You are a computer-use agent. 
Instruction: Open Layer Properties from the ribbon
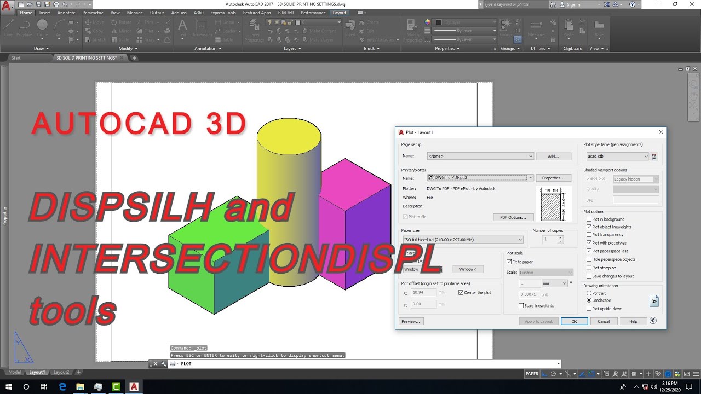pos(254,31)
